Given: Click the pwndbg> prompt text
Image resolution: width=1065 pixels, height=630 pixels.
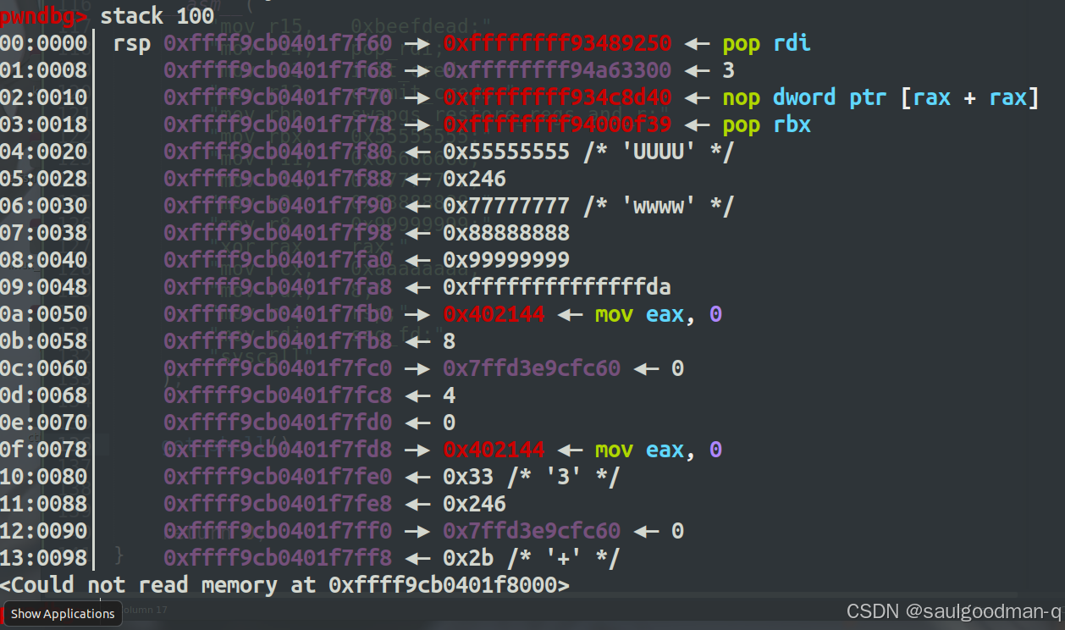Looking at the screenshot, I should [43, 15].
